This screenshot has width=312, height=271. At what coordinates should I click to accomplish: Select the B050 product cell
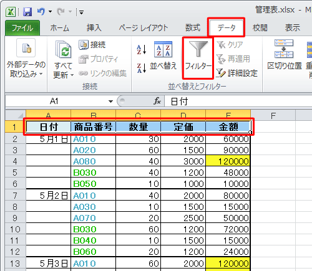(93, 183)
